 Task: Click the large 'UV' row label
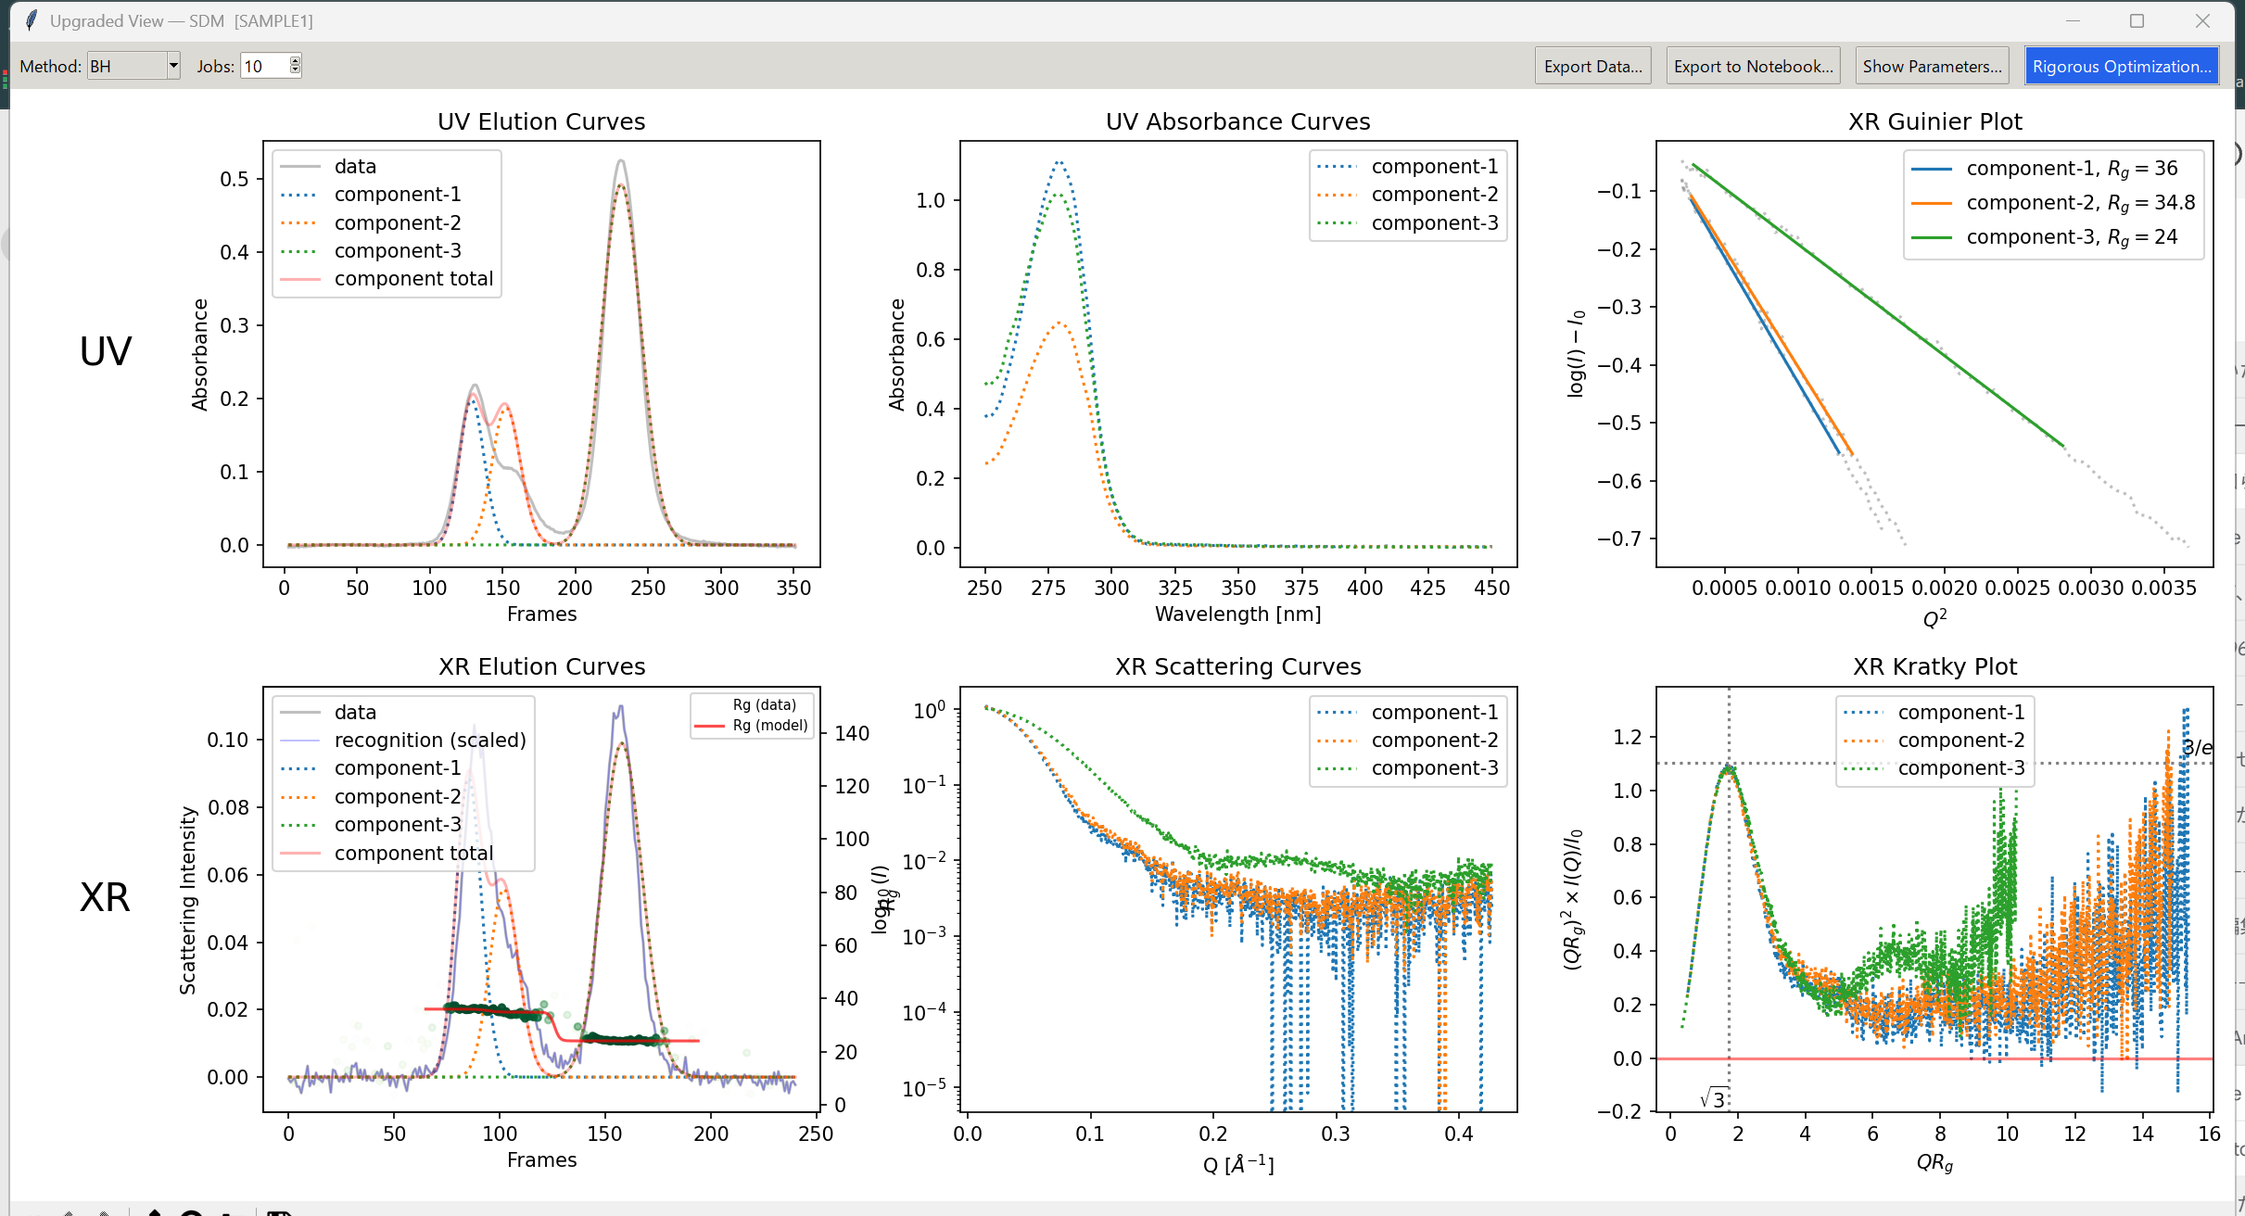point(106,352)
